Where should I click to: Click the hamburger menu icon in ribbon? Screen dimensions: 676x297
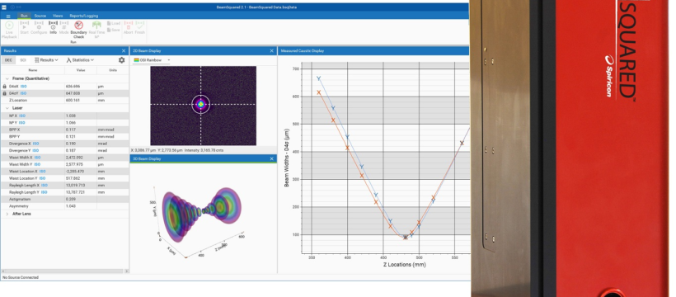coord(8,16)
